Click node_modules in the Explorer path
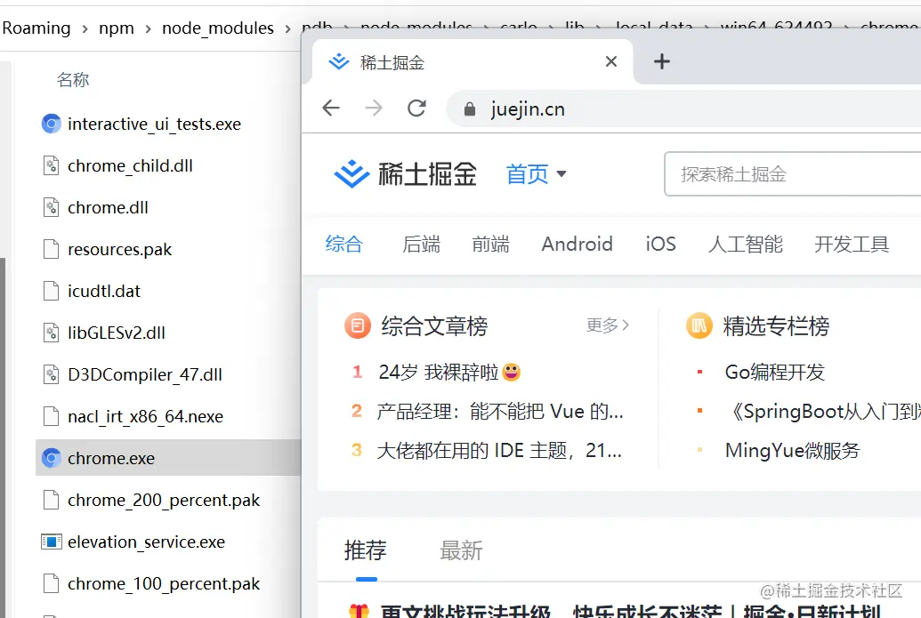Image resolution: width=921 pixels, height=618 pixels. pos(218,28)
